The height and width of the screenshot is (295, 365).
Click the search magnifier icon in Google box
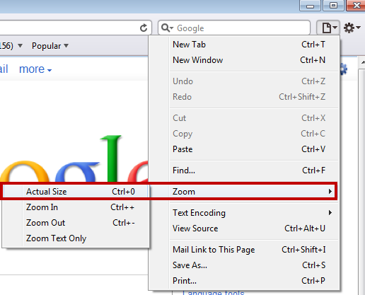click(167, 28)
